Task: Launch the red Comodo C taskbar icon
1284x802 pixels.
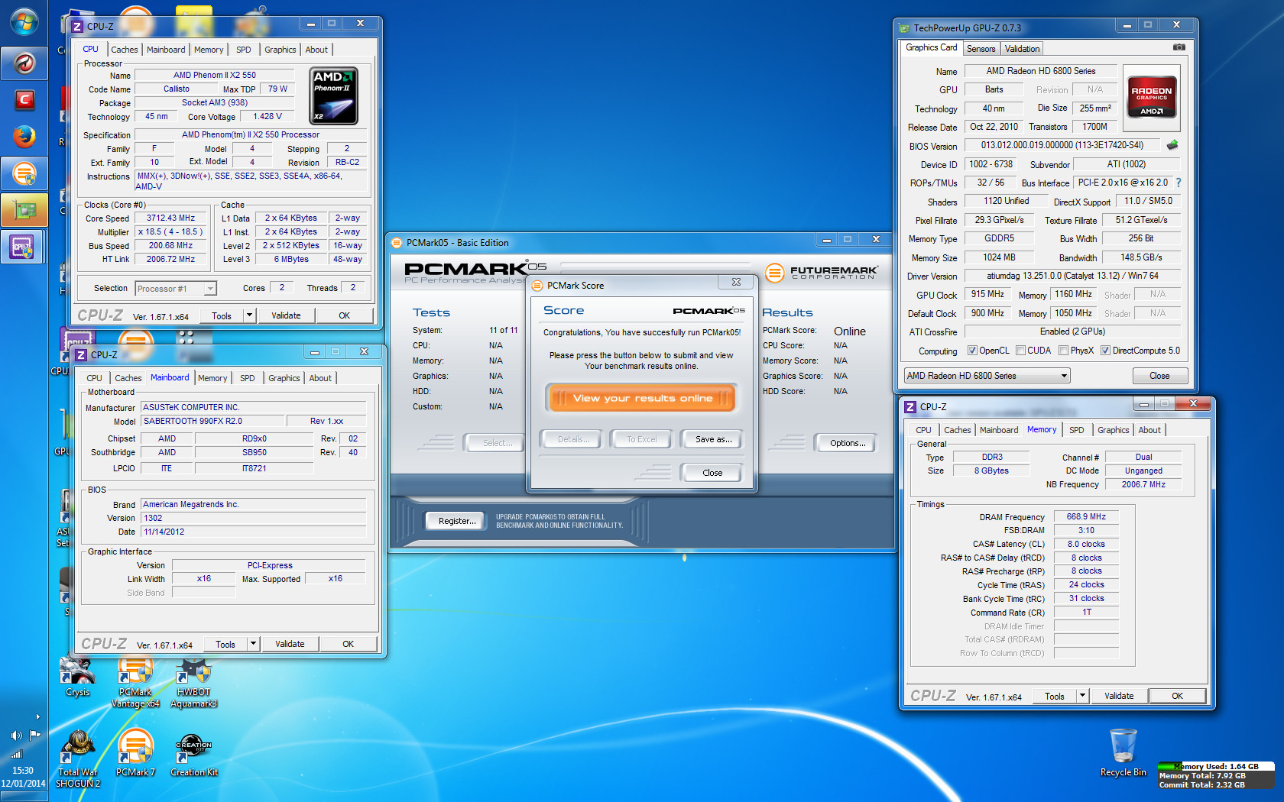Action: 24,99
